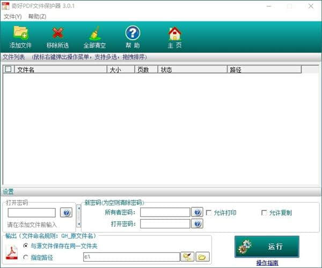Enable Allow Copying (允许复制) checkbox
Screen dimensions: 322x268
click(264, 213)
